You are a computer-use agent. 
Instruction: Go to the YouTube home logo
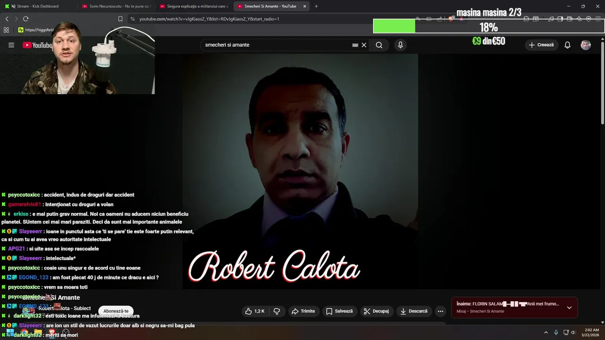pos(37,45)
